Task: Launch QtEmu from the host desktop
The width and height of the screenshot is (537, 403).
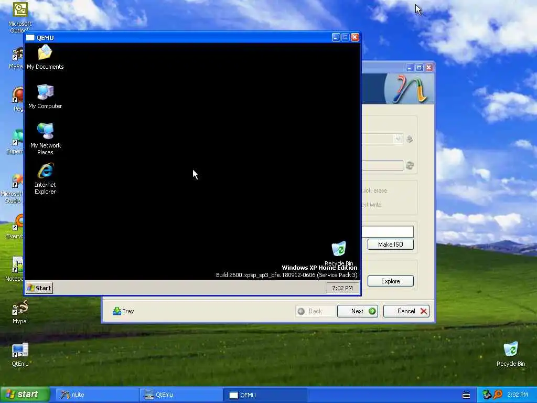Action: point(20,355)
